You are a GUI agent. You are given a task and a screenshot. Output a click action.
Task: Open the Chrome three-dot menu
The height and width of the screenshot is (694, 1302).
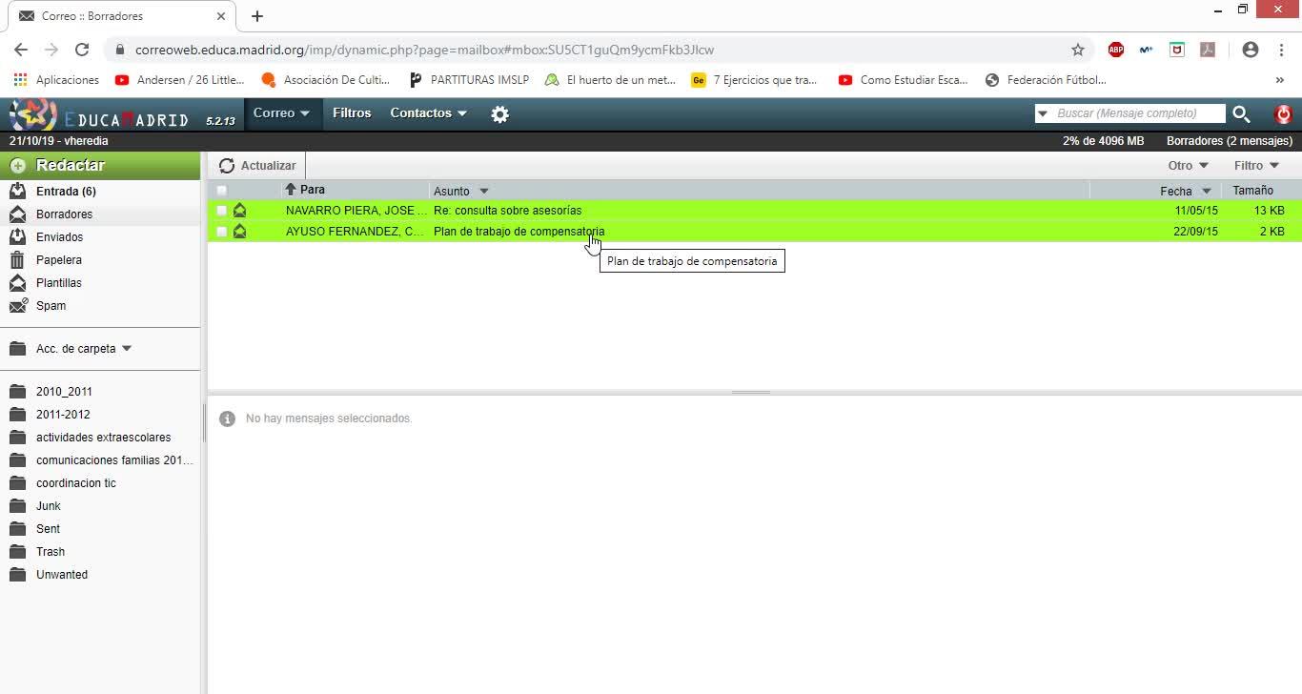pos(1282,50)
